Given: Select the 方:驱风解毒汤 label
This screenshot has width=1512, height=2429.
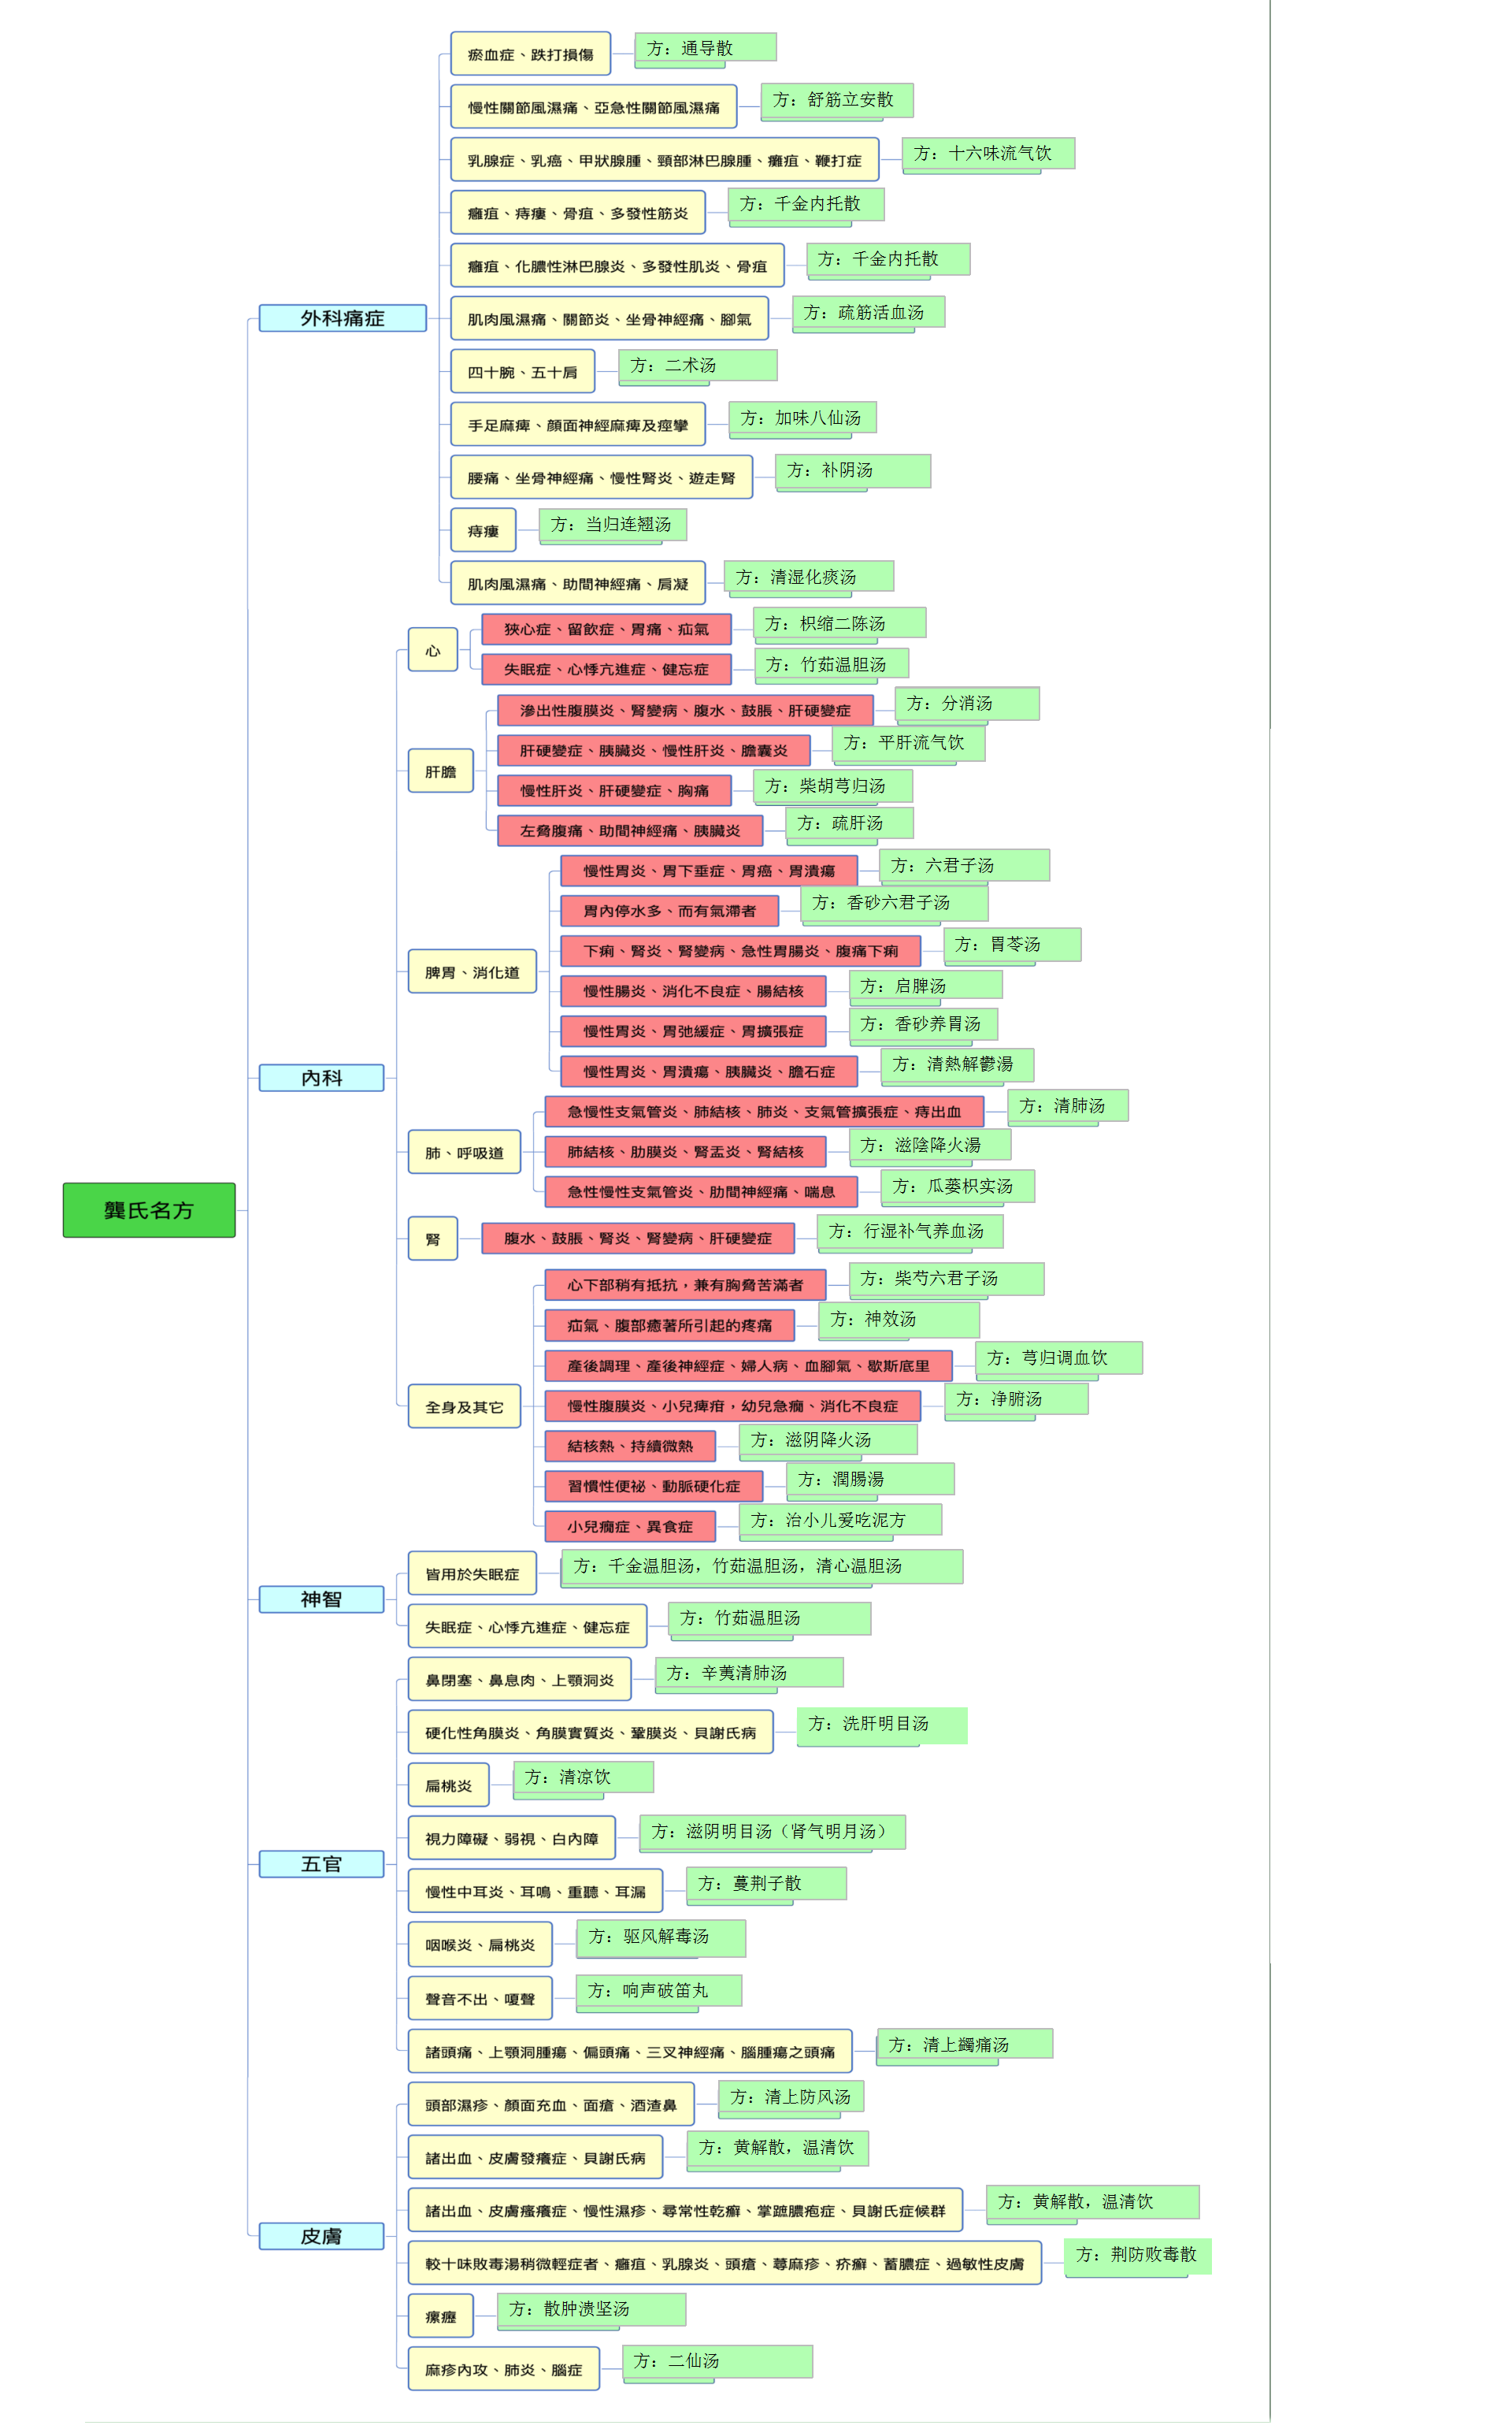Looking at the screenshot, I should coord(661,1938).
